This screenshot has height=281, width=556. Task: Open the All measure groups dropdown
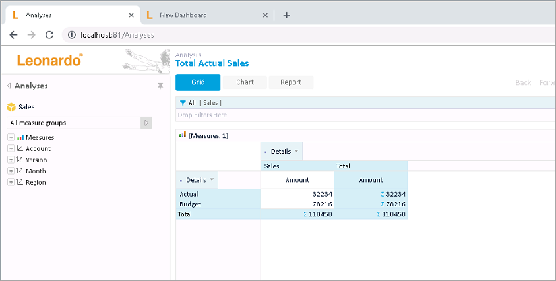(146, 123)
